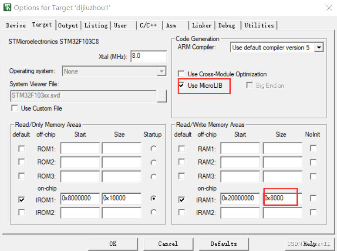This screenshot has width=337, height=251.
Task: Select ROM3 as Startup radio button
Action: [x=153, y=177]
